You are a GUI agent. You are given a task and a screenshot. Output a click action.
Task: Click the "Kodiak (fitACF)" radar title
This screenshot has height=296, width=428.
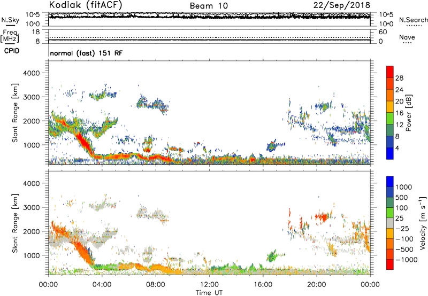(x=86, y=5)
